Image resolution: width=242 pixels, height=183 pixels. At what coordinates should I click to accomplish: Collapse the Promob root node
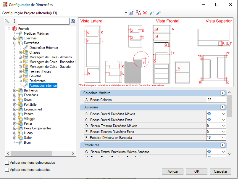(9, 29)
